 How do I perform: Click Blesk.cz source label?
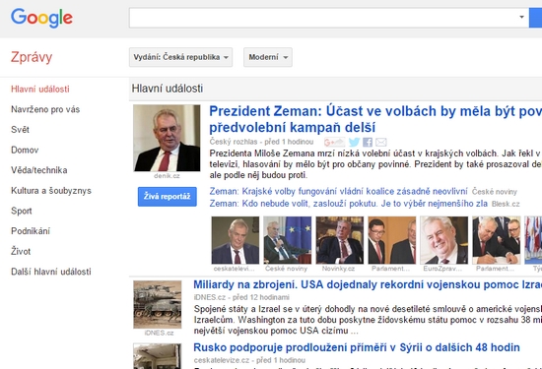(x=506, y=204)
